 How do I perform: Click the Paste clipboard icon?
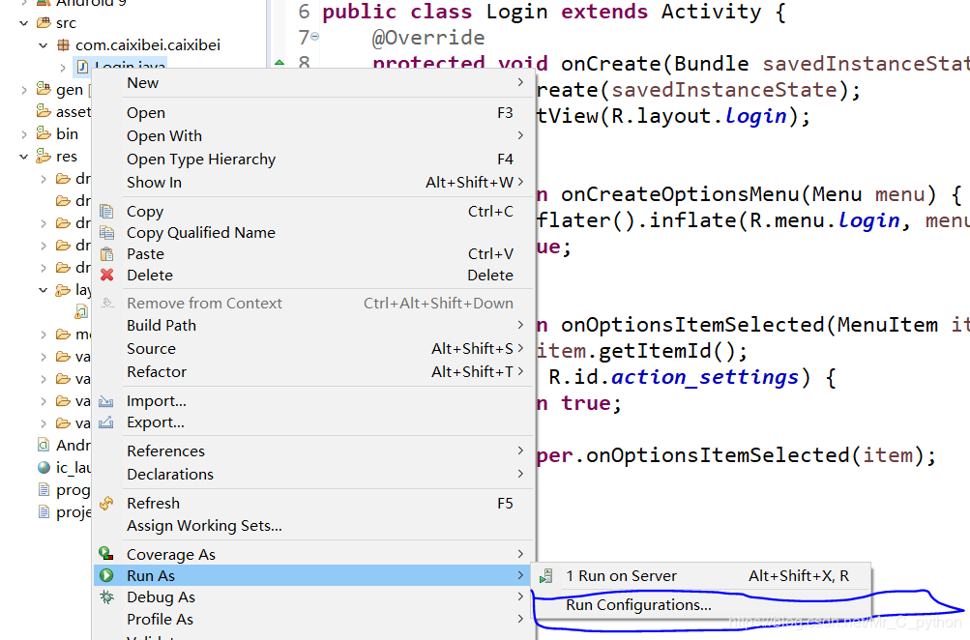tap(107, 254)
